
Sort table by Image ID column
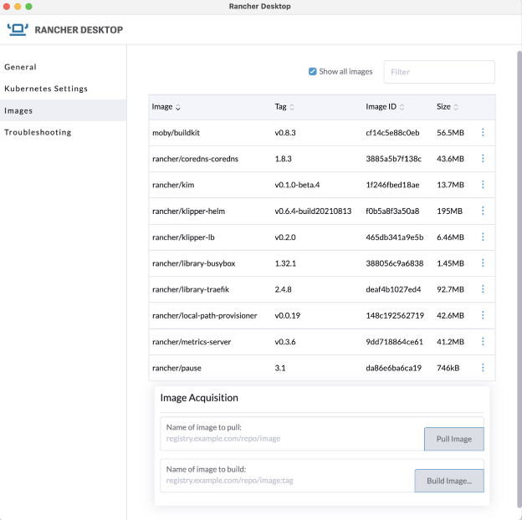click(x=385, y=107)
